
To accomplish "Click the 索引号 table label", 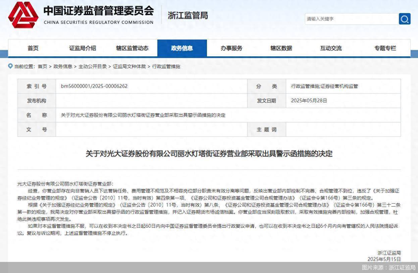I will (37, 86).
